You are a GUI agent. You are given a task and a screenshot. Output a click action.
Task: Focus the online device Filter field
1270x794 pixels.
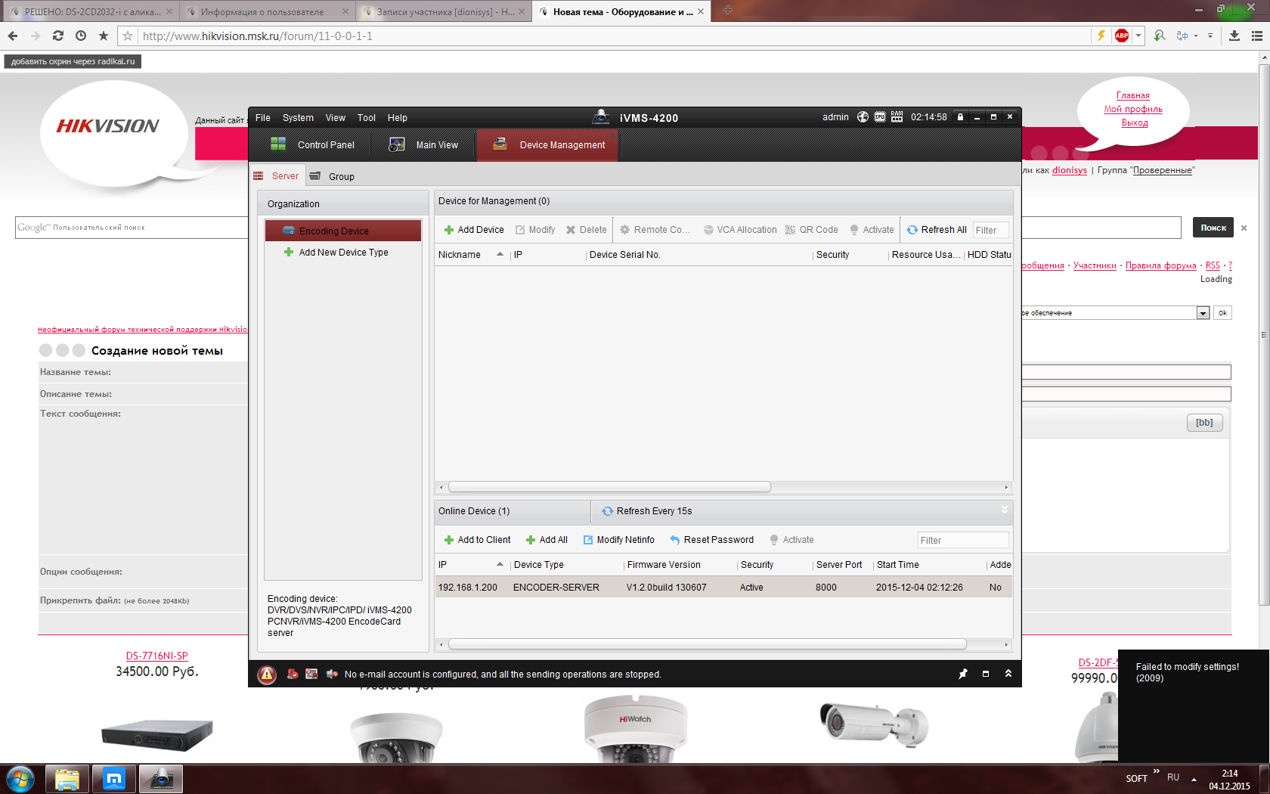coord(963,540)
